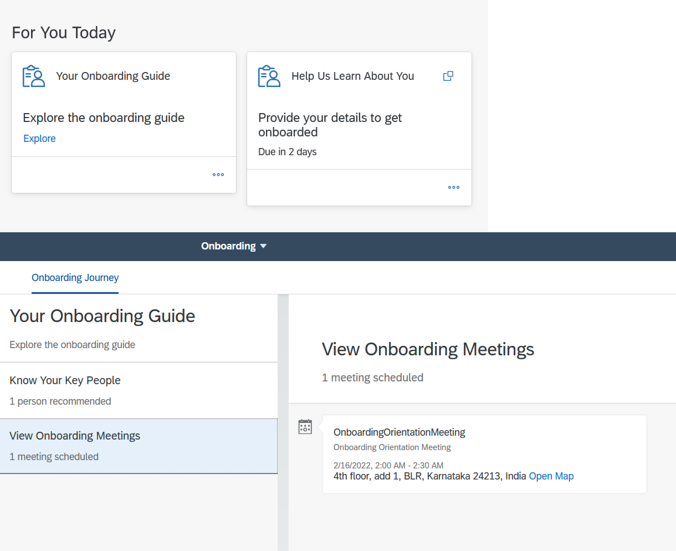676x551 pixels.
Task: Click the Explore the onboarding guide task text
Action: 104,118
